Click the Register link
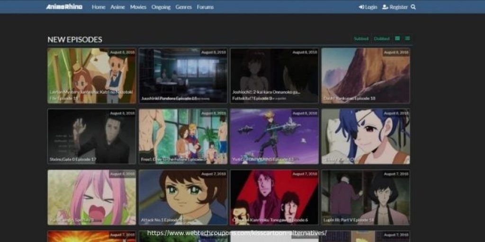 click(x=395, y=7)
